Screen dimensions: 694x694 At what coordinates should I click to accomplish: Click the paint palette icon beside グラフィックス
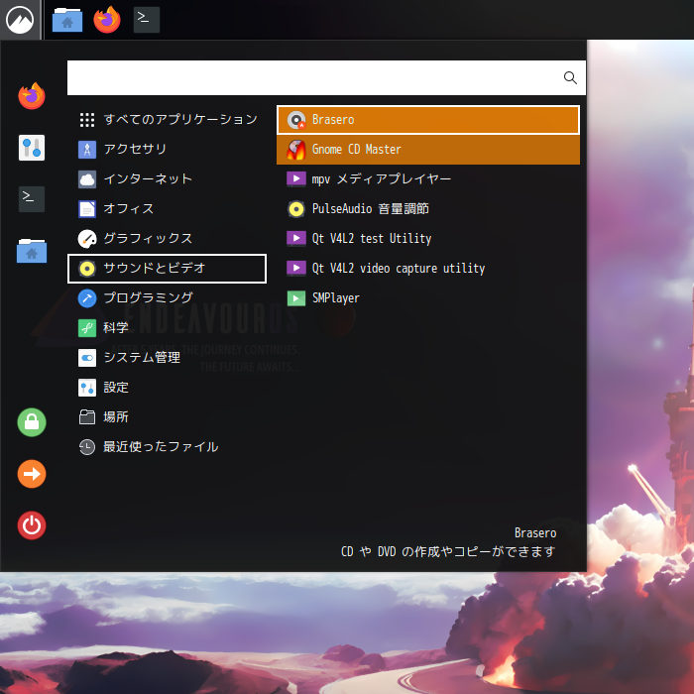87,239
